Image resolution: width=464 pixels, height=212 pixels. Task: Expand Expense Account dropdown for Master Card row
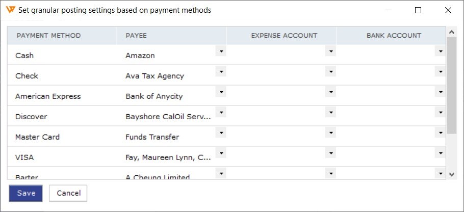[330, 133]
